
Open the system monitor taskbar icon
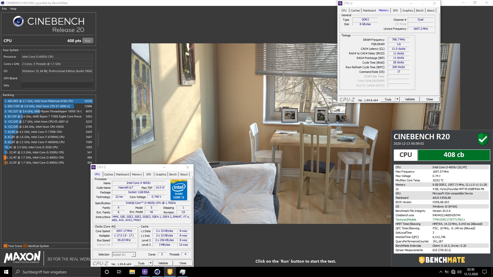click(x=182, y=272)
